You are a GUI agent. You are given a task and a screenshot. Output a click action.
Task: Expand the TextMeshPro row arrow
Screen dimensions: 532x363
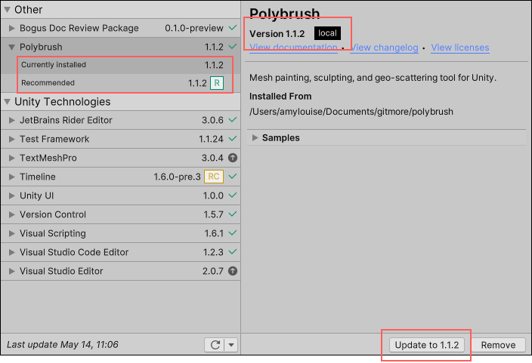tap(12, 158)
